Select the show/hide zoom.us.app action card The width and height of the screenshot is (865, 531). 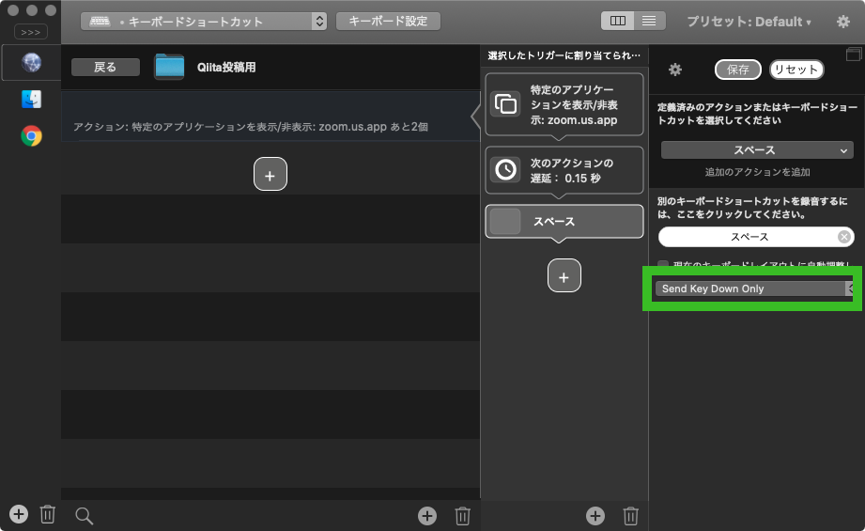(x=564, y=105)
